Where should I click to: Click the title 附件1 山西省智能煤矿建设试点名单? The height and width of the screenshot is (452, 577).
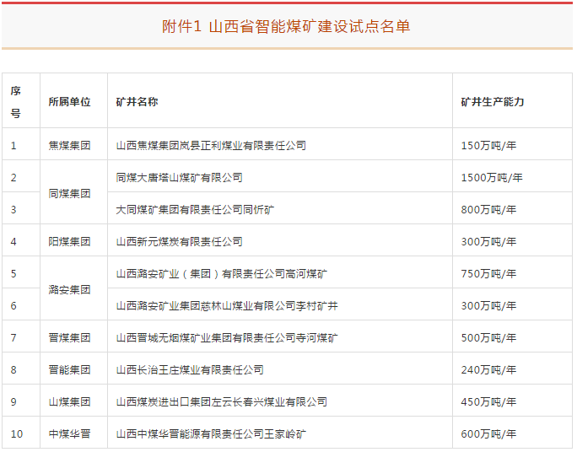(x=286, y=27)
